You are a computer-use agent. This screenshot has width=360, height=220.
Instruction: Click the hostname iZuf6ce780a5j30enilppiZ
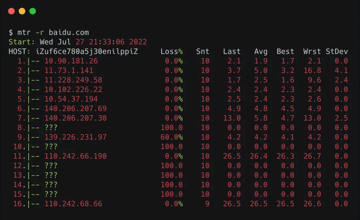coord(87,52)
